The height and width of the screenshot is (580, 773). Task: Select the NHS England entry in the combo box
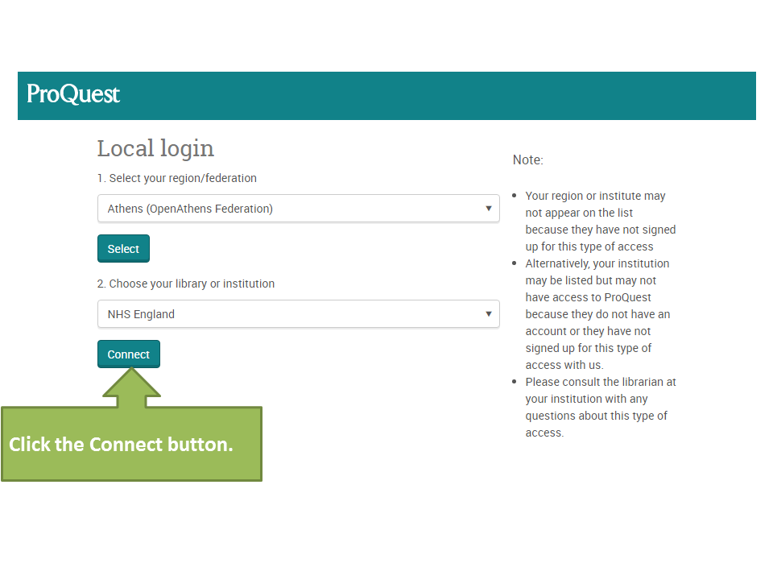click(298, 313)
